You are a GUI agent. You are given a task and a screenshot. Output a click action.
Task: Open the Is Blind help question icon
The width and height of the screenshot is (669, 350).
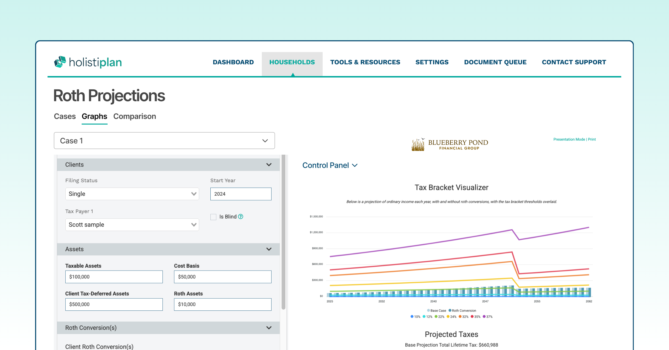241,217
